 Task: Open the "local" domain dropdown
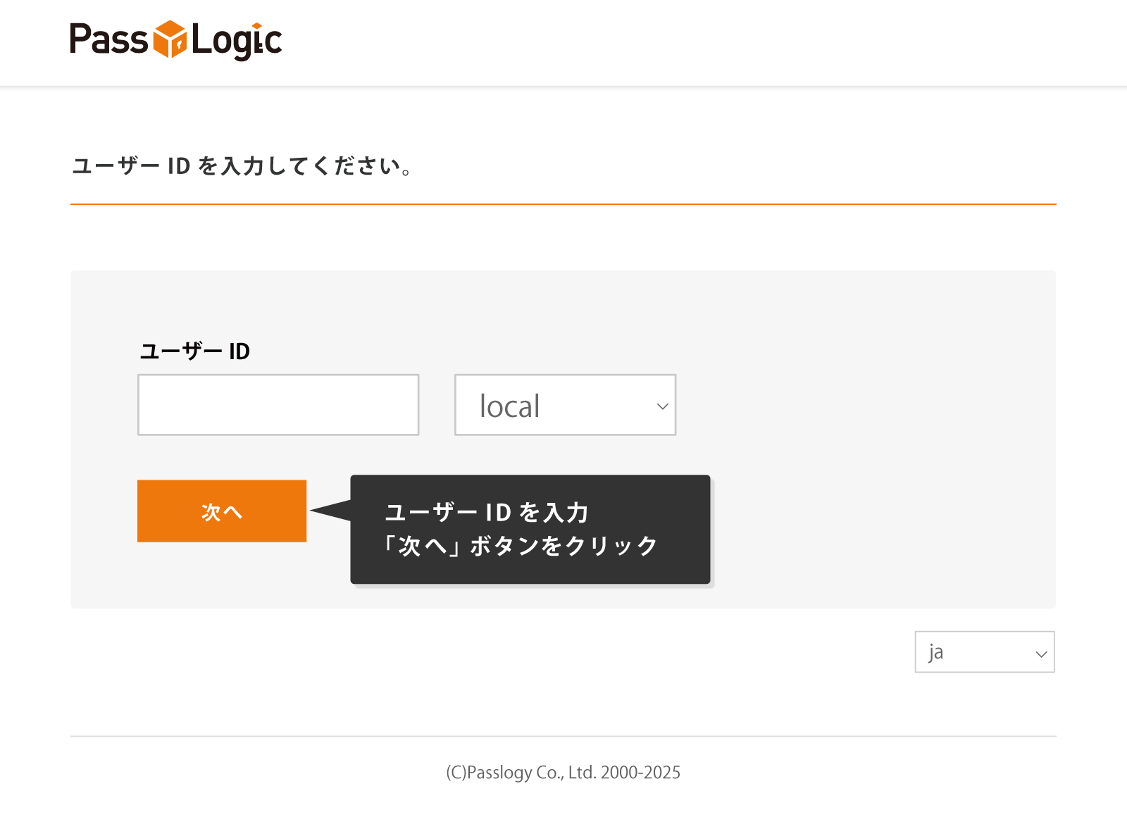[556, 405]
